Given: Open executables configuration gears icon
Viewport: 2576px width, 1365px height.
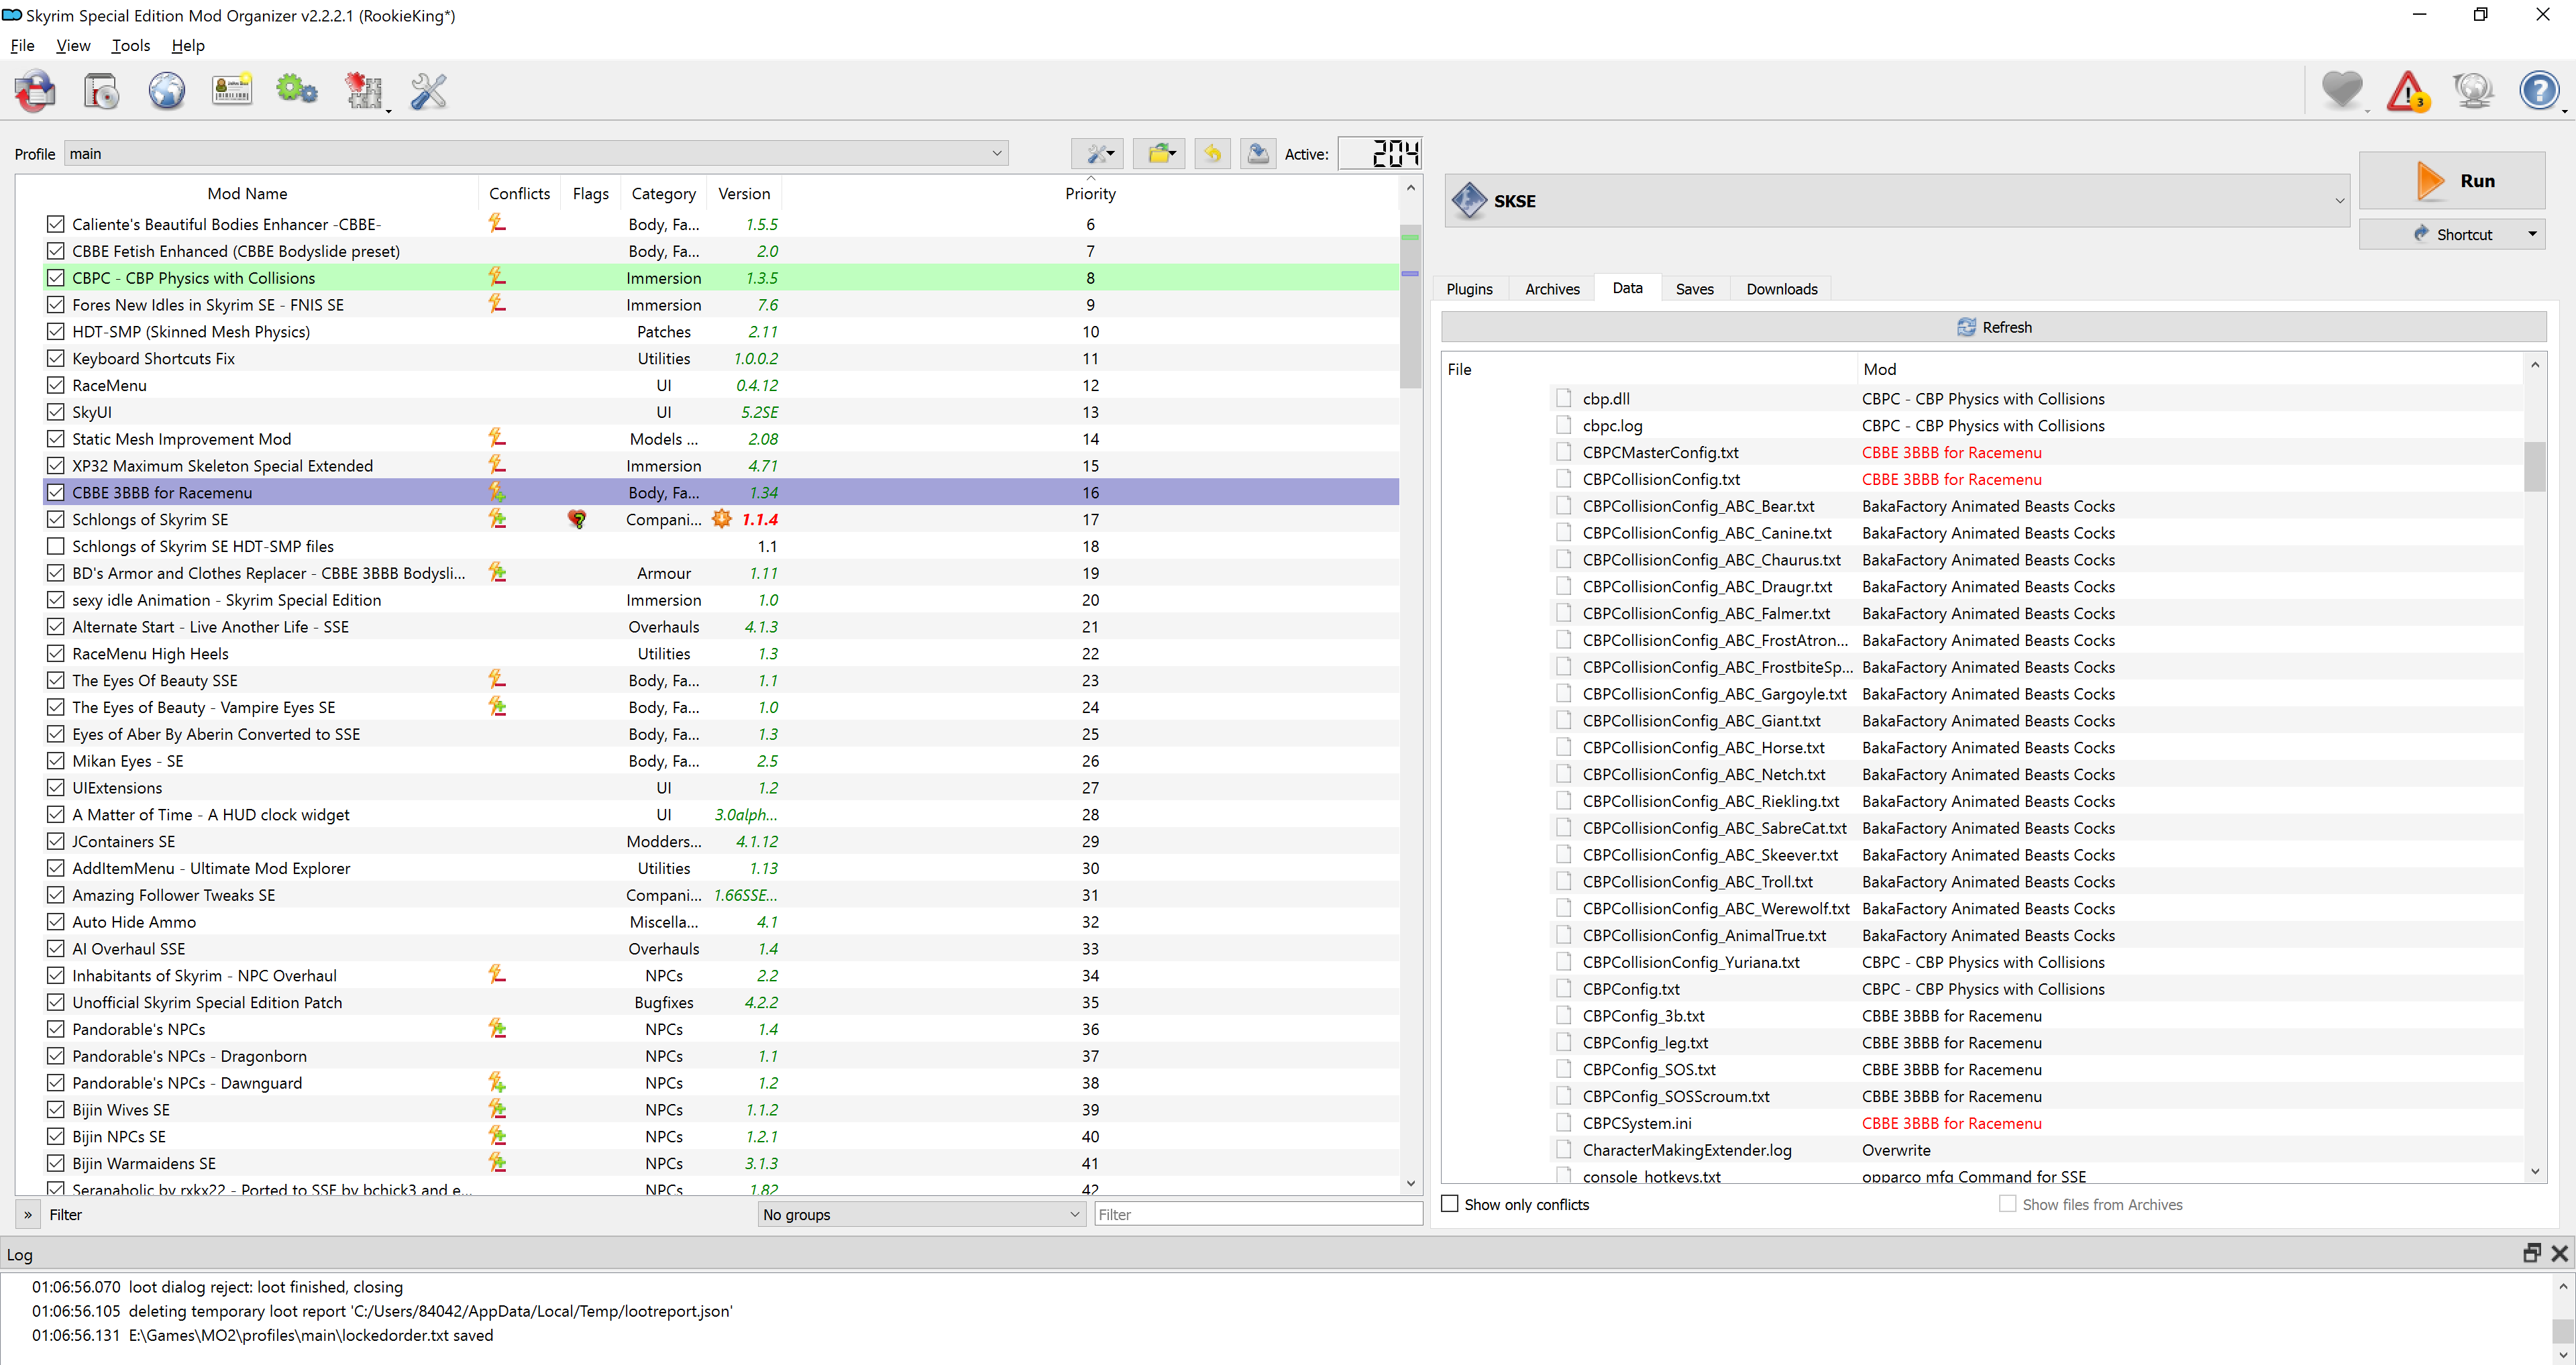Looking at the screenshot, I should 297,91.
